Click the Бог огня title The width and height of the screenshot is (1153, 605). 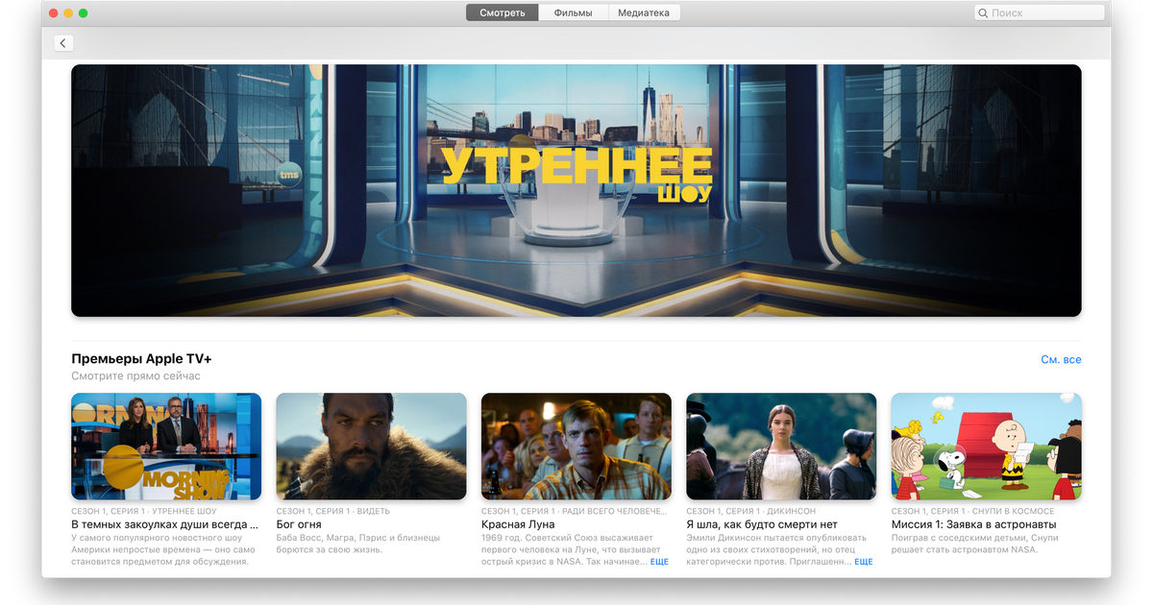coord(298,525)
